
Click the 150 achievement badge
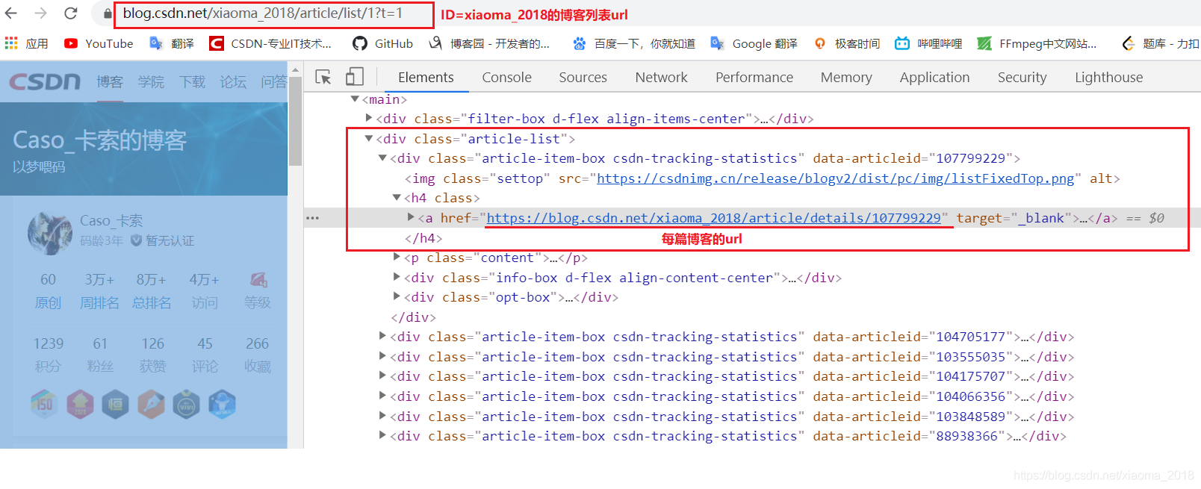tap(44, 405)
